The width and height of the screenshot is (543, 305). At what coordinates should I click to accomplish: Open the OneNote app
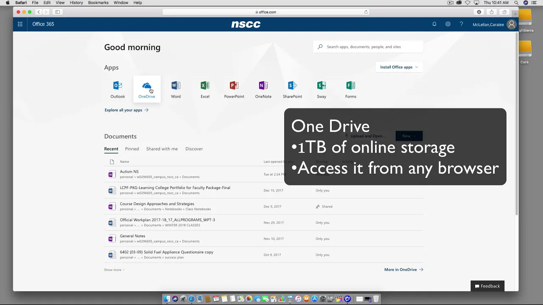[x=263, y=89]
